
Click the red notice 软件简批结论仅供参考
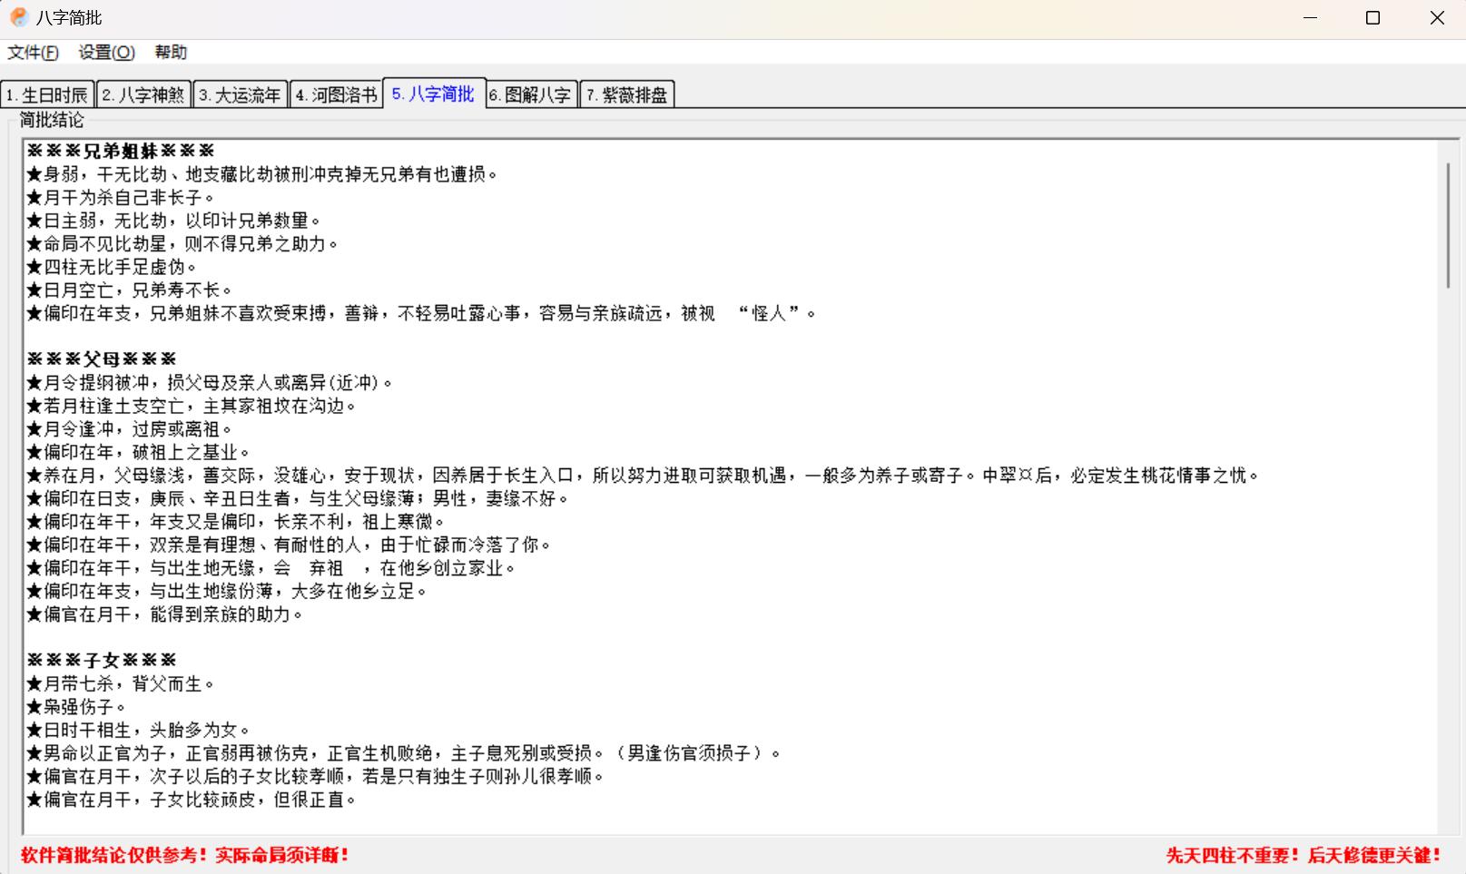tap(185, 855)
